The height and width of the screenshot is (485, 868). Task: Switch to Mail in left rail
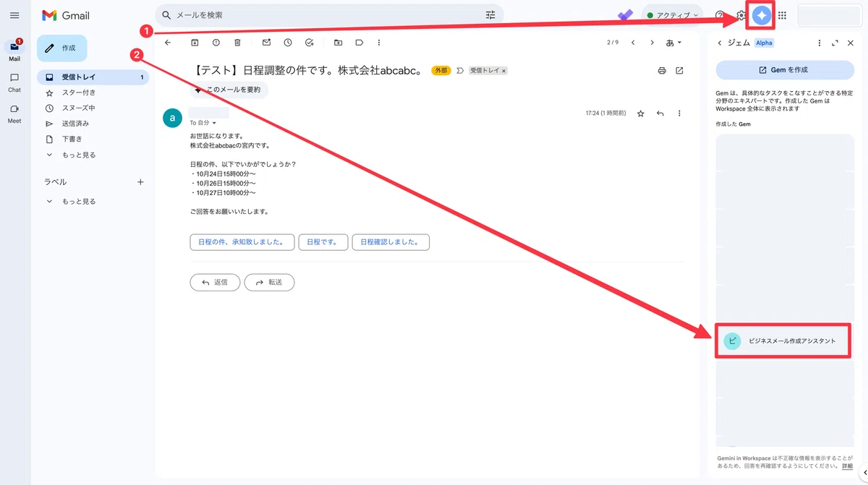pyautogui.click(x=14, y=50)
